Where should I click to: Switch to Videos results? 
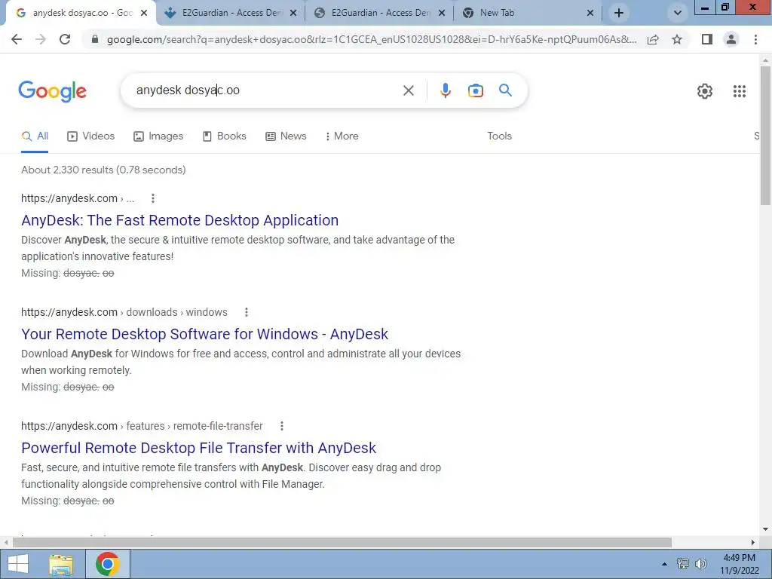point(90,136)
